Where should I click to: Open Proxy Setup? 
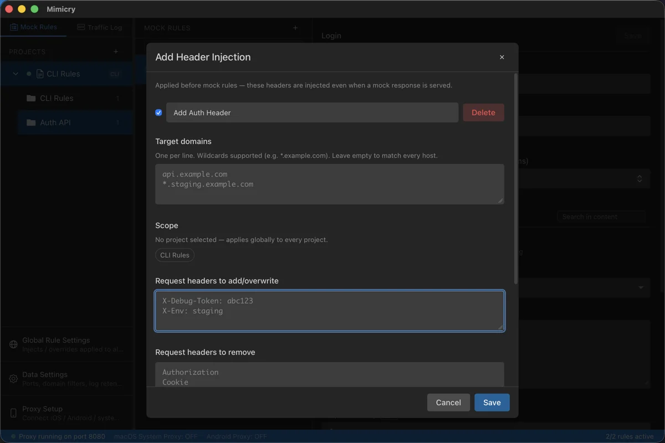(x=66, y=413)
